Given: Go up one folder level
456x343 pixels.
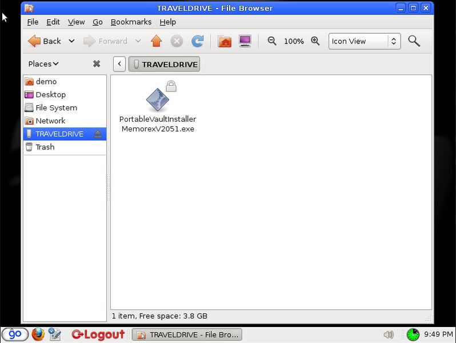Looking at the screenshot, I should click(157, 41).
